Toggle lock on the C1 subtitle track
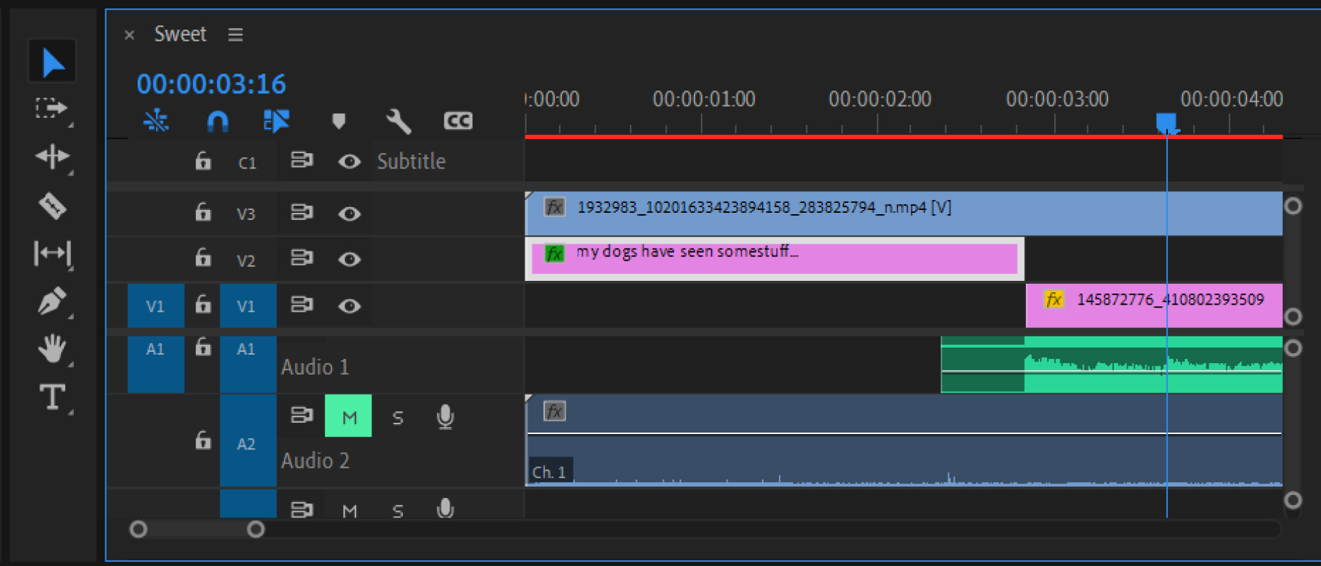Screen dimensions: 1321x566 [203, 161]
